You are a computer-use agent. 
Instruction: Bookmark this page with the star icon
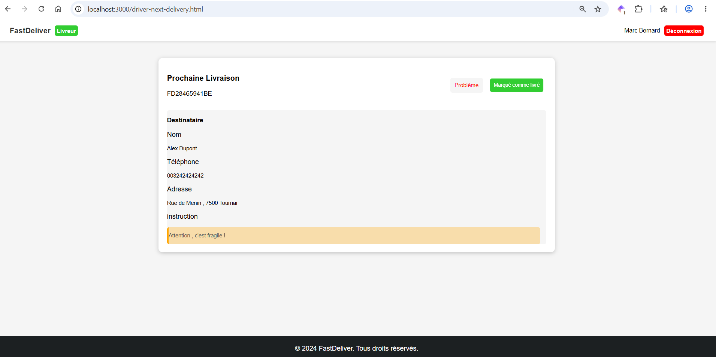(x=598, y=9)
